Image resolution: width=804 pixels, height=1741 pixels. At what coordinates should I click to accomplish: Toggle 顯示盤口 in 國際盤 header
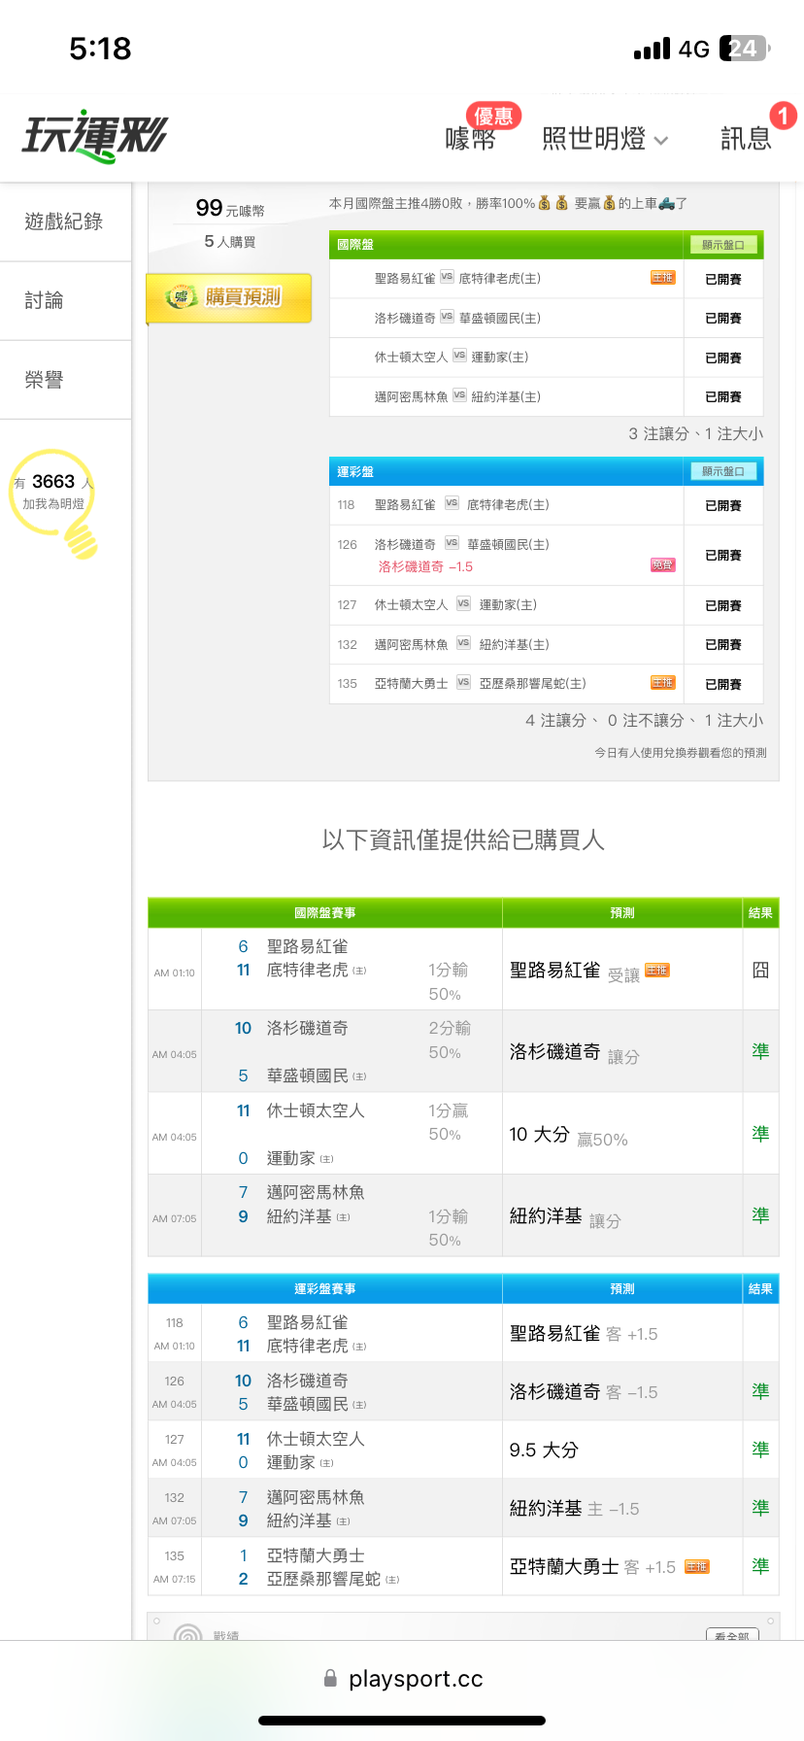(723, 245)
